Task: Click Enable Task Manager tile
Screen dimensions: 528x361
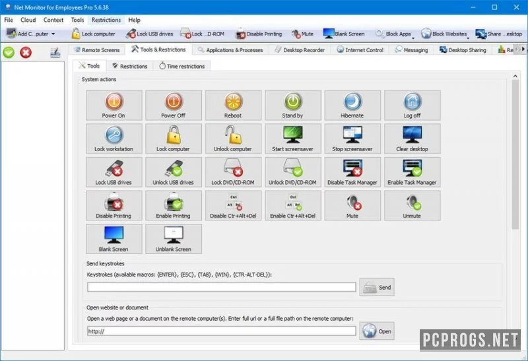Action: click(412, 172)
